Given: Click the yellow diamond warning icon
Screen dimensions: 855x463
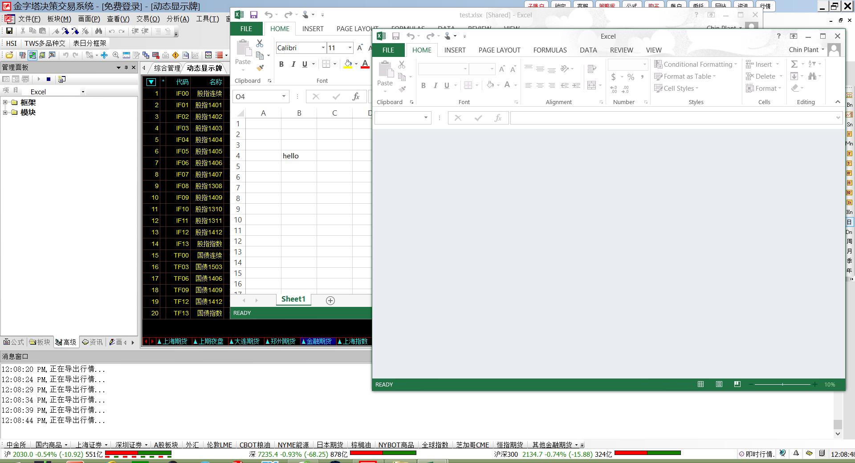Looking at the screenshot, I should 175,55.
